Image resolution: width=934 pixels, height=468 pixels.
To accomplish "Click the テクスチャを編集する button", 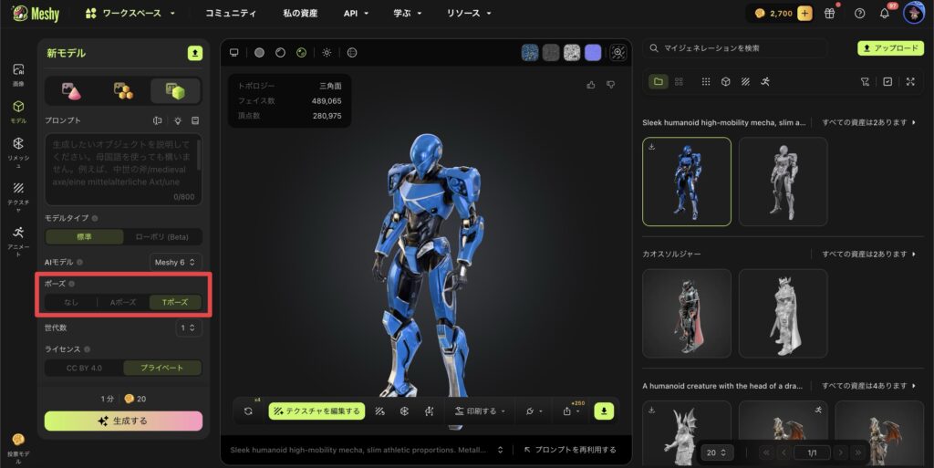I will 317,411.
